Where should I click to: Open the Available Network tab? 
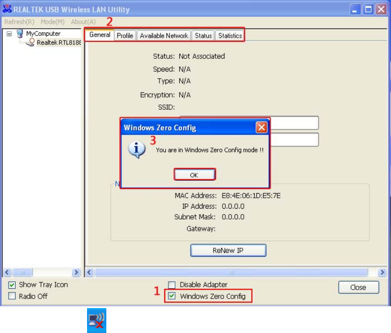pos(164,36)
